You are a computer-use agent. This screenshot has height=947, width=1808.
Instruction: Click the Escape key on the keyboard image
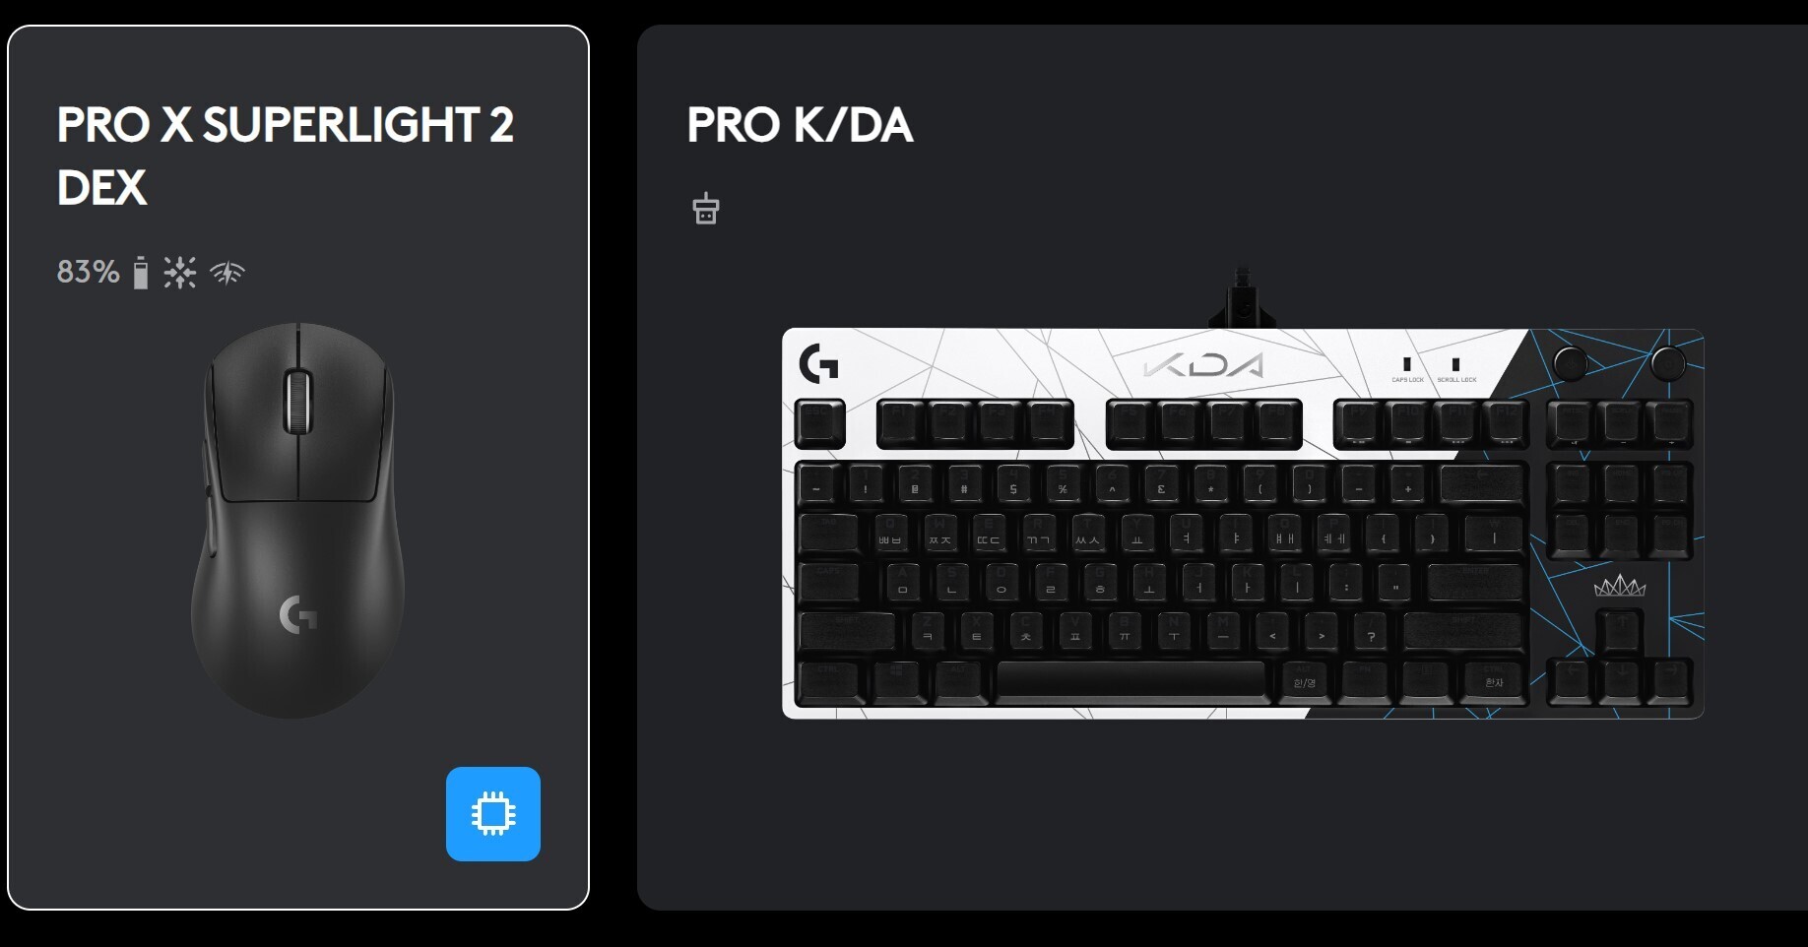820,423
